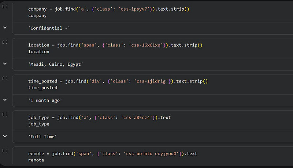This screenshot has width=293, height=168.
Task: Collapse the '1 month ago' output
Action: click(x=5, y=100)
